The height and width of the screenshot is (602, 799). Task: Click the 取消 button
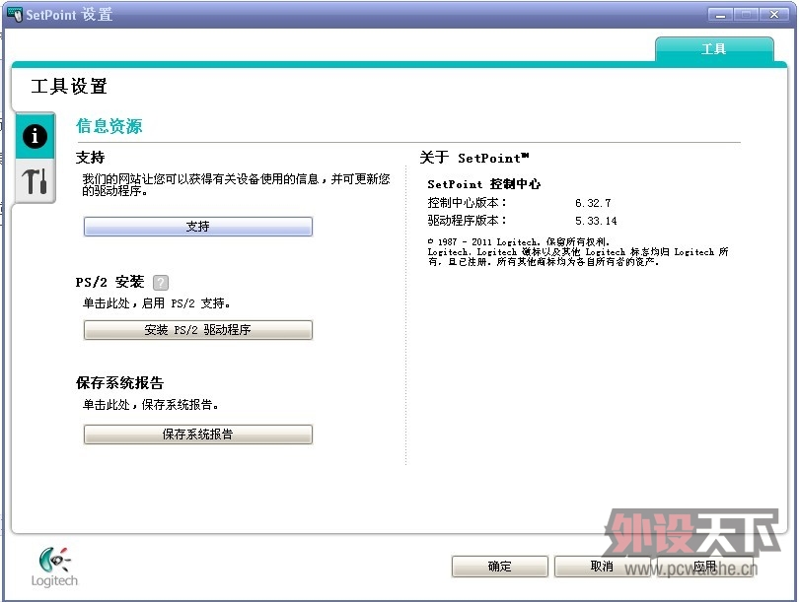coord(602,567)
